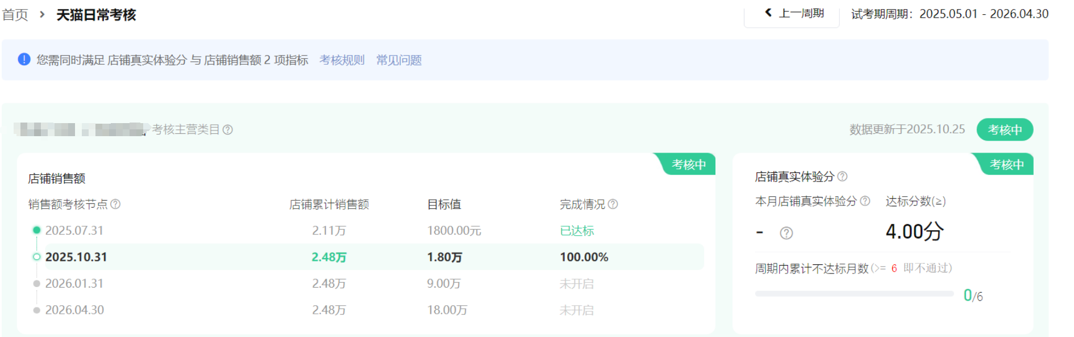
Task: Click the question mark next to the dash score
Action: (x=786, y=233)
